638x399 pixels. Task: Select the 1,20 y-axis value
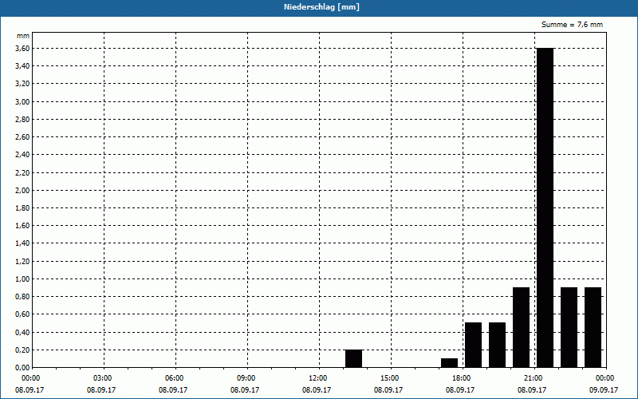(22, 262)
